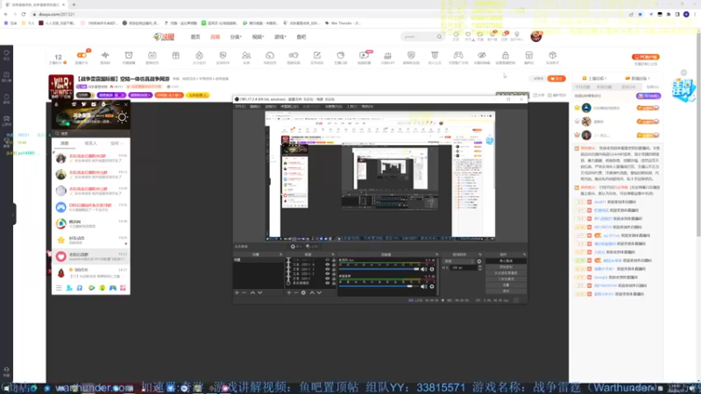This screenshot has height=394, width=701.
Task: Add a source with the plus in OBS sources
Action: (x=289, y=292)
